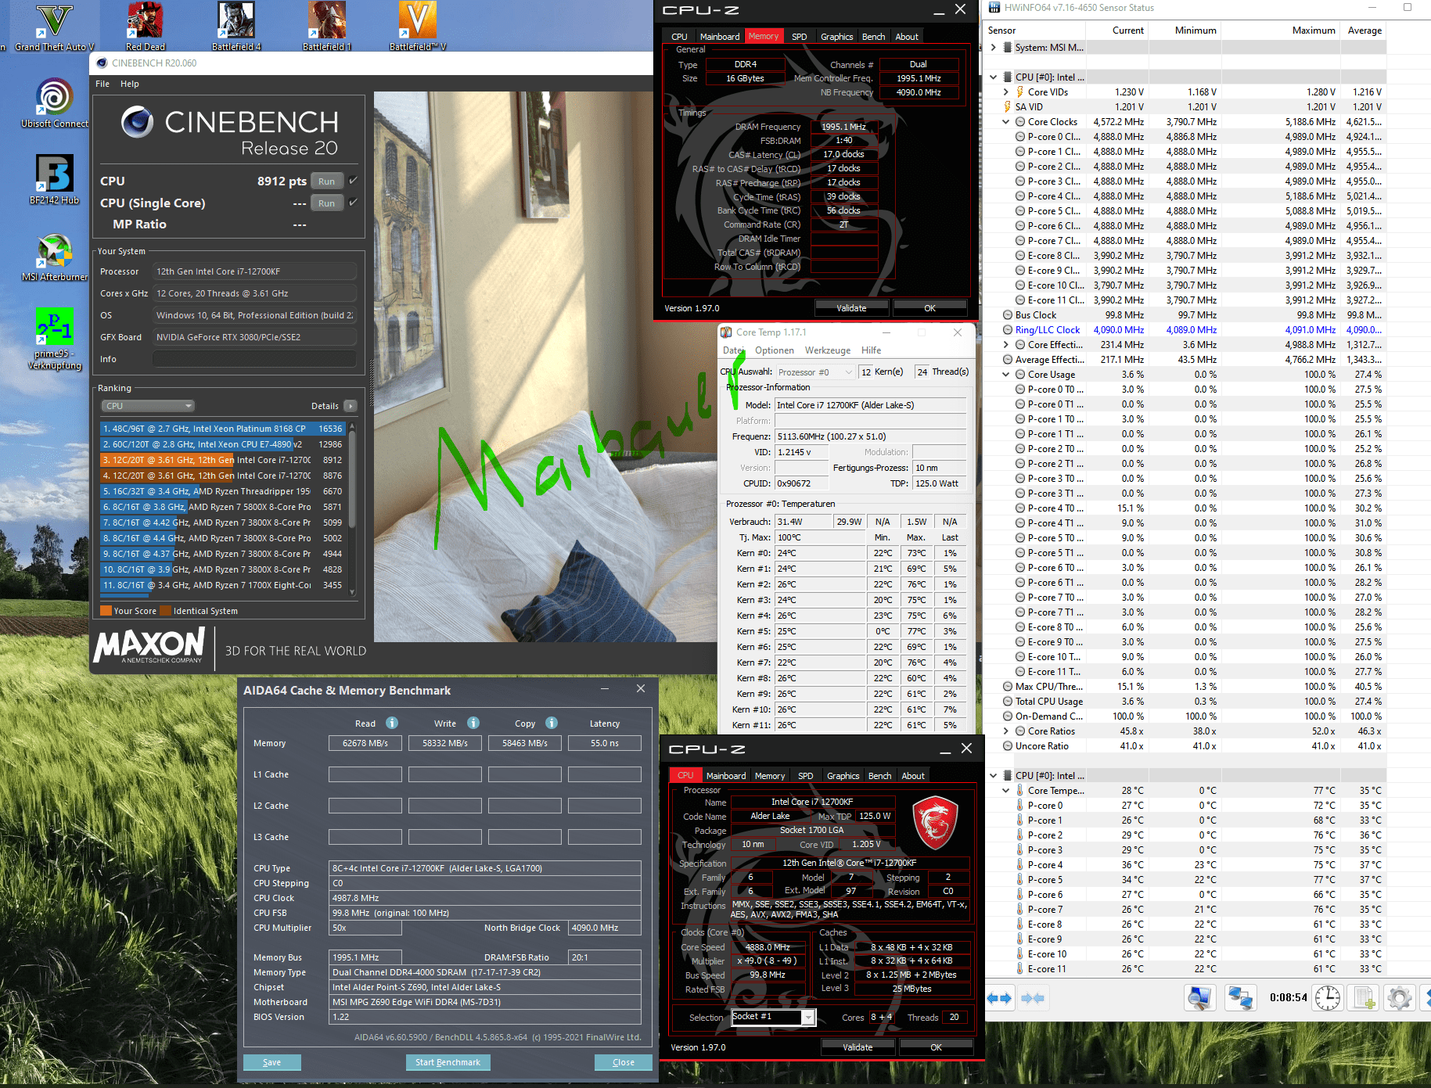Open HWiNFO sensor settings gear icon
Image resolution: width=1431 pixels, height=1088 pixels.
1399,998
